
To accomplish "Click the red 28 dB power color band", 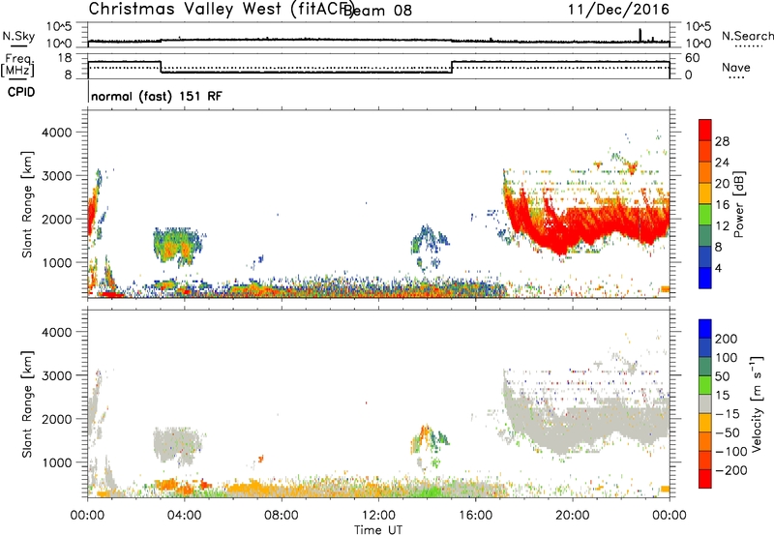I will [705, 130].
